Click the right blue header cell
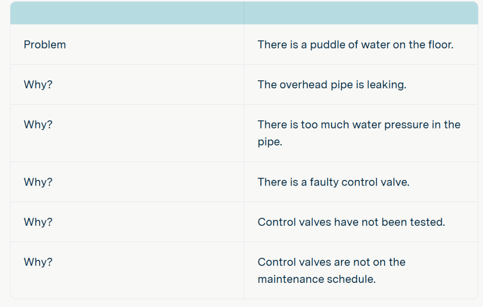 [361, 13]
